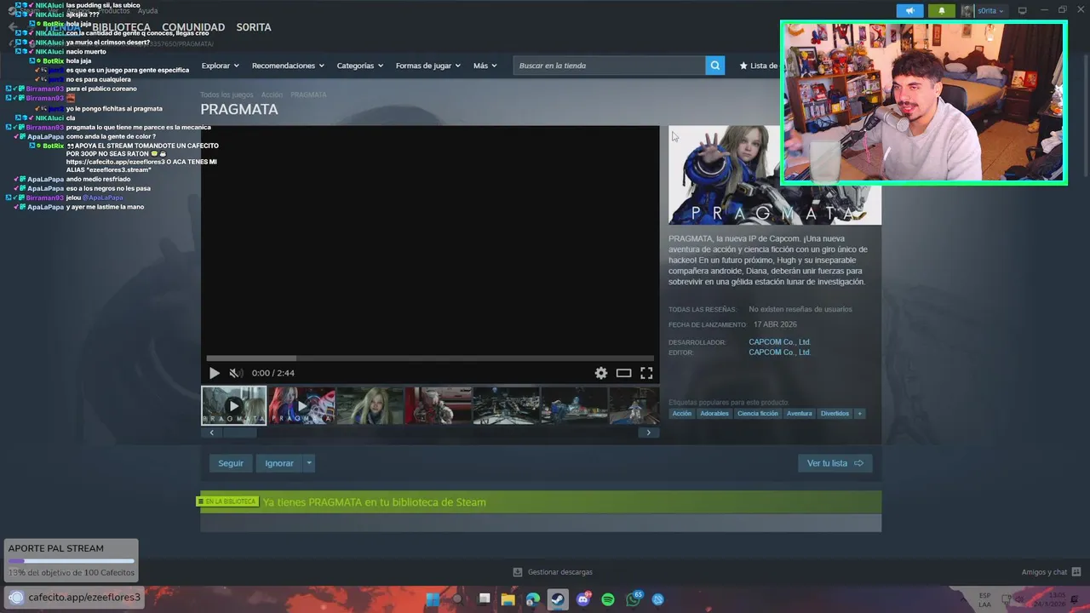The width and height of the screenshot is (1090, 613).
Task: Open Steam notifications bell
Action: click(941, 11)
